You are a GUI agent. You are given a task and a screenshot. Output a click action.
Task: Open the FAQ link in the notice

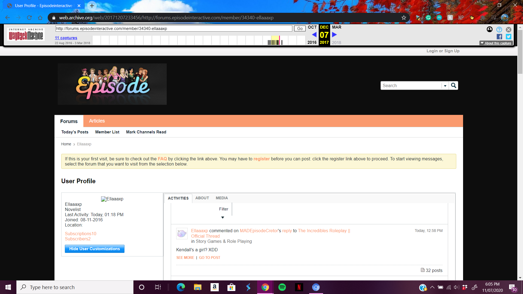[x=162, y=159]
